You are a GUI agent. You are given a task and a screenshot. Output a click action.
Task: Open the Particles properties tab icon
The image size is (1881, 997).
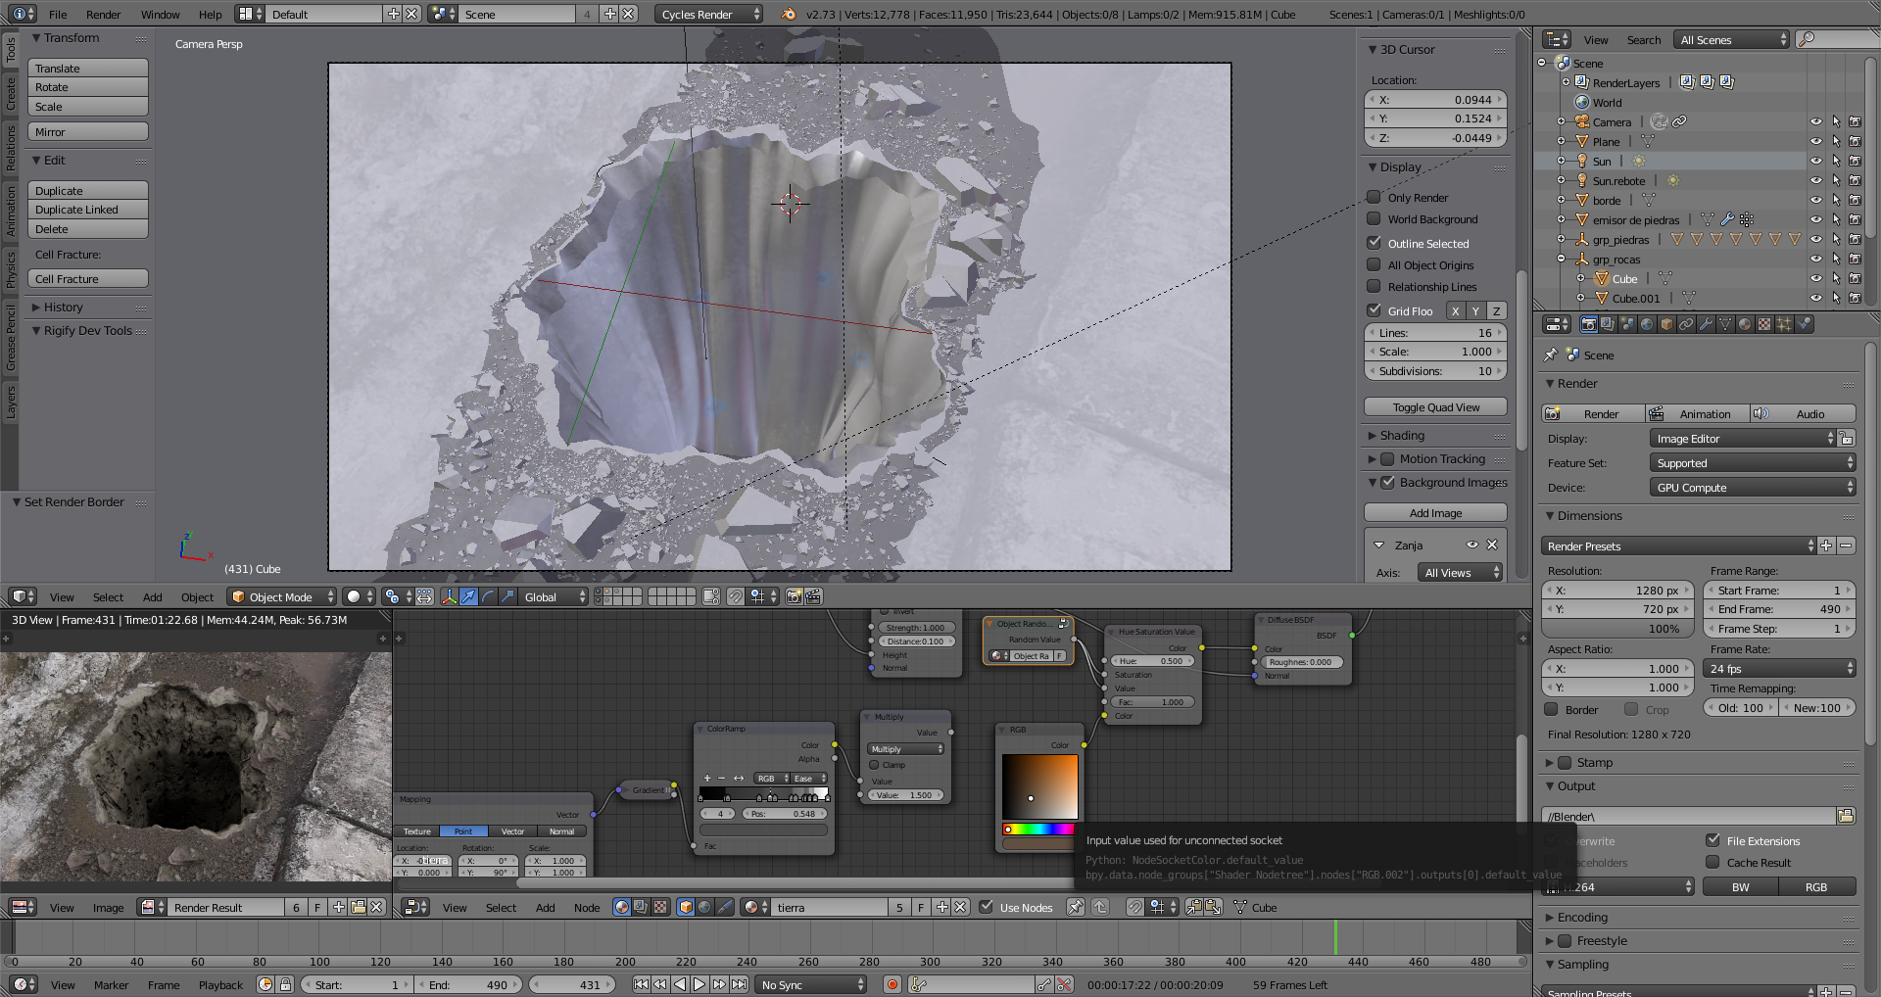pos(1784,324)
